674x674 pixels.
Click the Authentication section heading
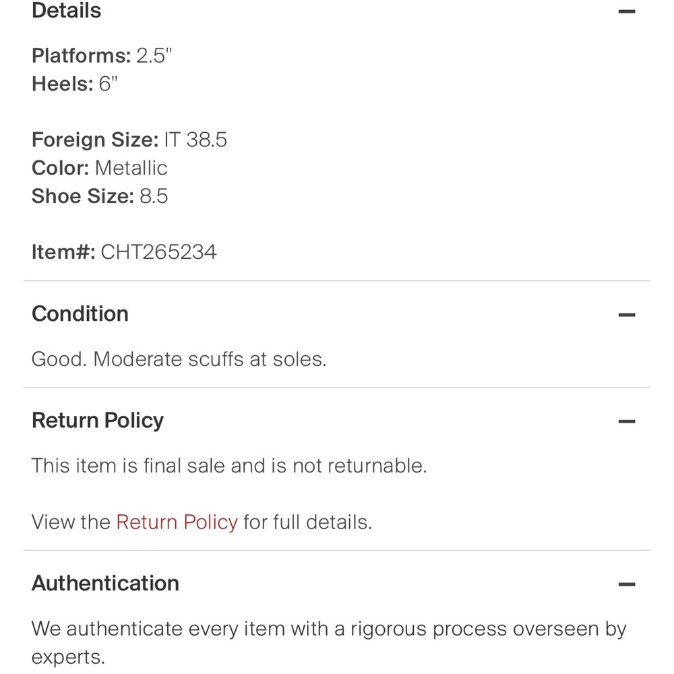pos(106,583)
